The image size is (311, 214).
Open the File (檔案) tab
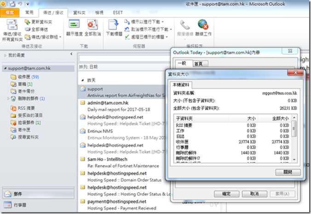(10, 12)
